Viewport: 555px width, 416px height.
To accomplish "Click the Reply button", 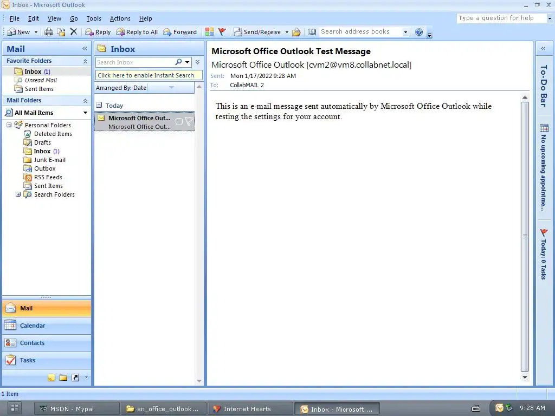I will coord(98,32).
